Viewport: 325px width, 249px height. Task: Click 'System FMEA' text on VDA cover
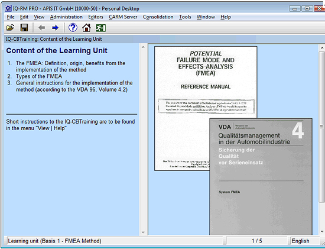(x=229, y=192)
